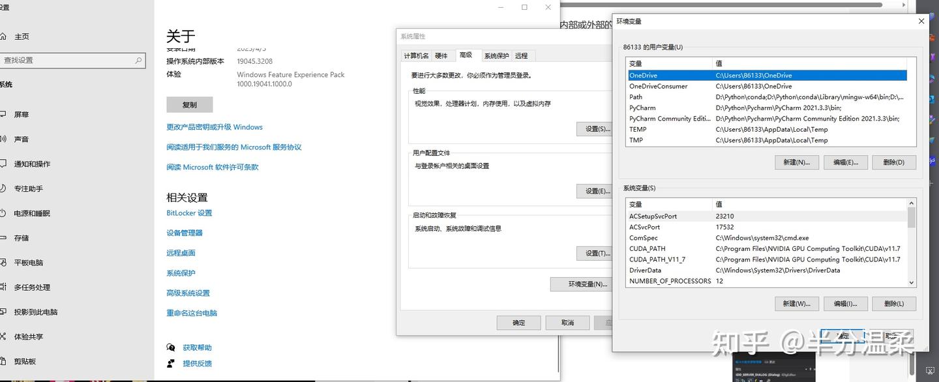Switch to the 系统保护 tab
The width and height of the screenshot is (939, 382).
pyautogui.click(x=496, y=55)
